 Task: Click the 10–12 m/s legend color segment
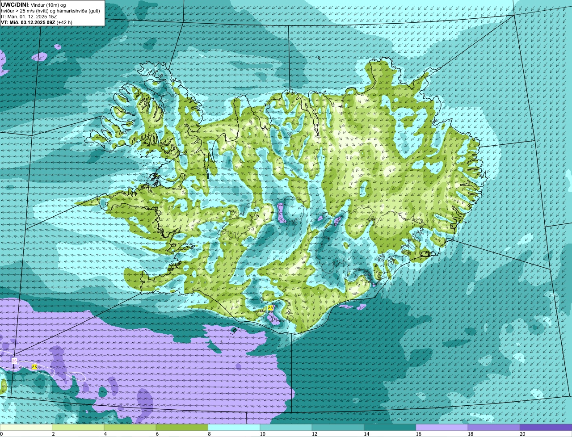(x=286, y=428)
